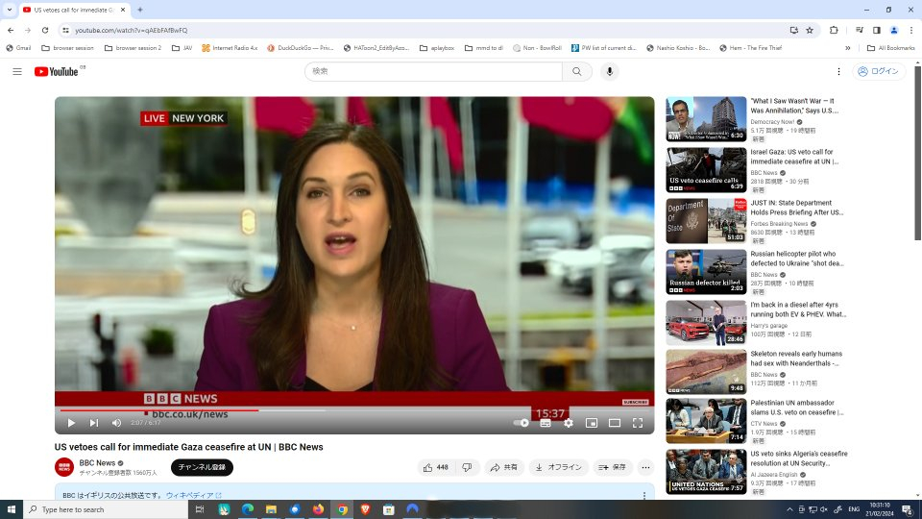Go to the YouTube home logo
This screenshot has height=519, width=922.
click(x=57, y=71)
